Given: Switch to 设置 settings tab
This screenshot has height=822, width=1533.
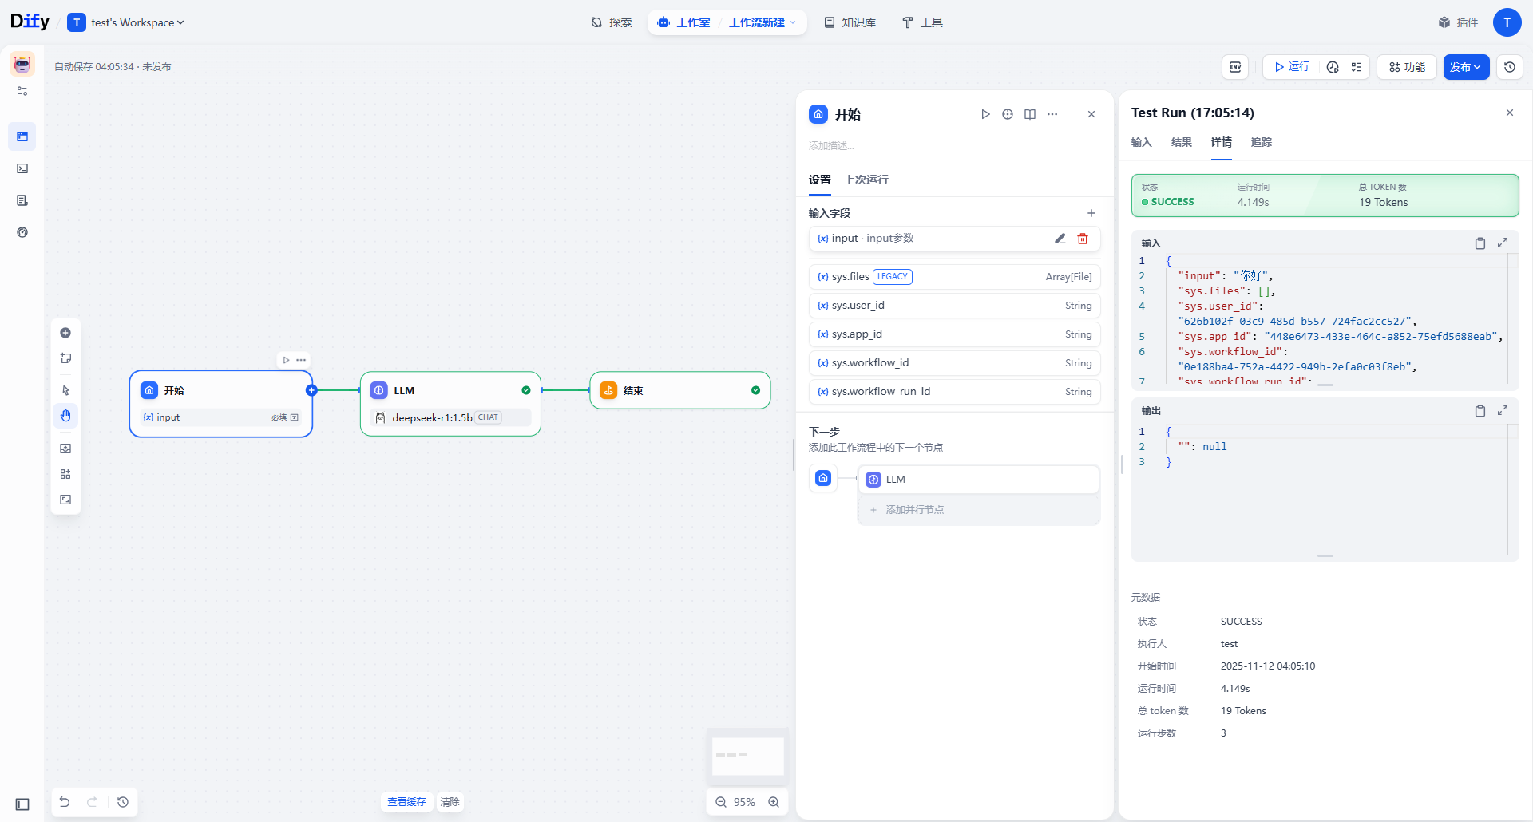Looking at the screenshot, I should coord(820,180).
